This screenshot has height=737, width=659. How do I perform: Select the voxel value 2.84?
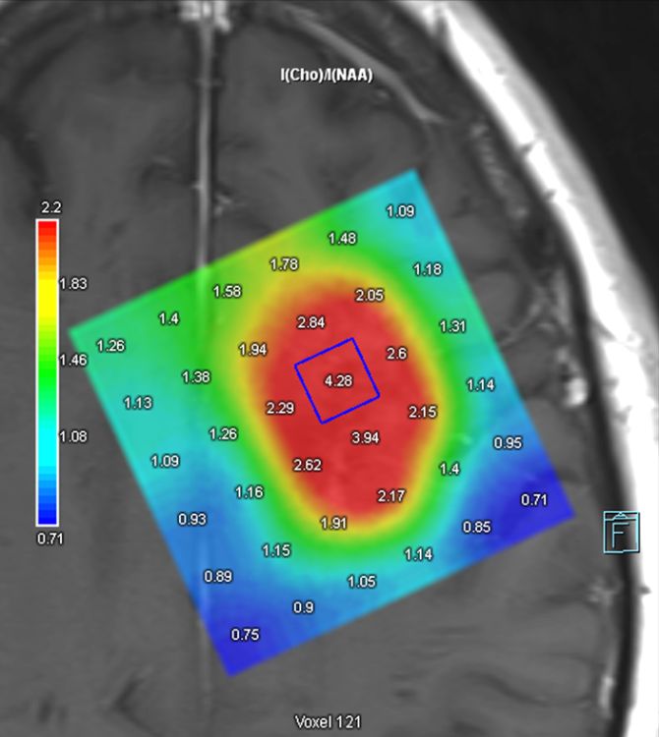click(312, 323)
